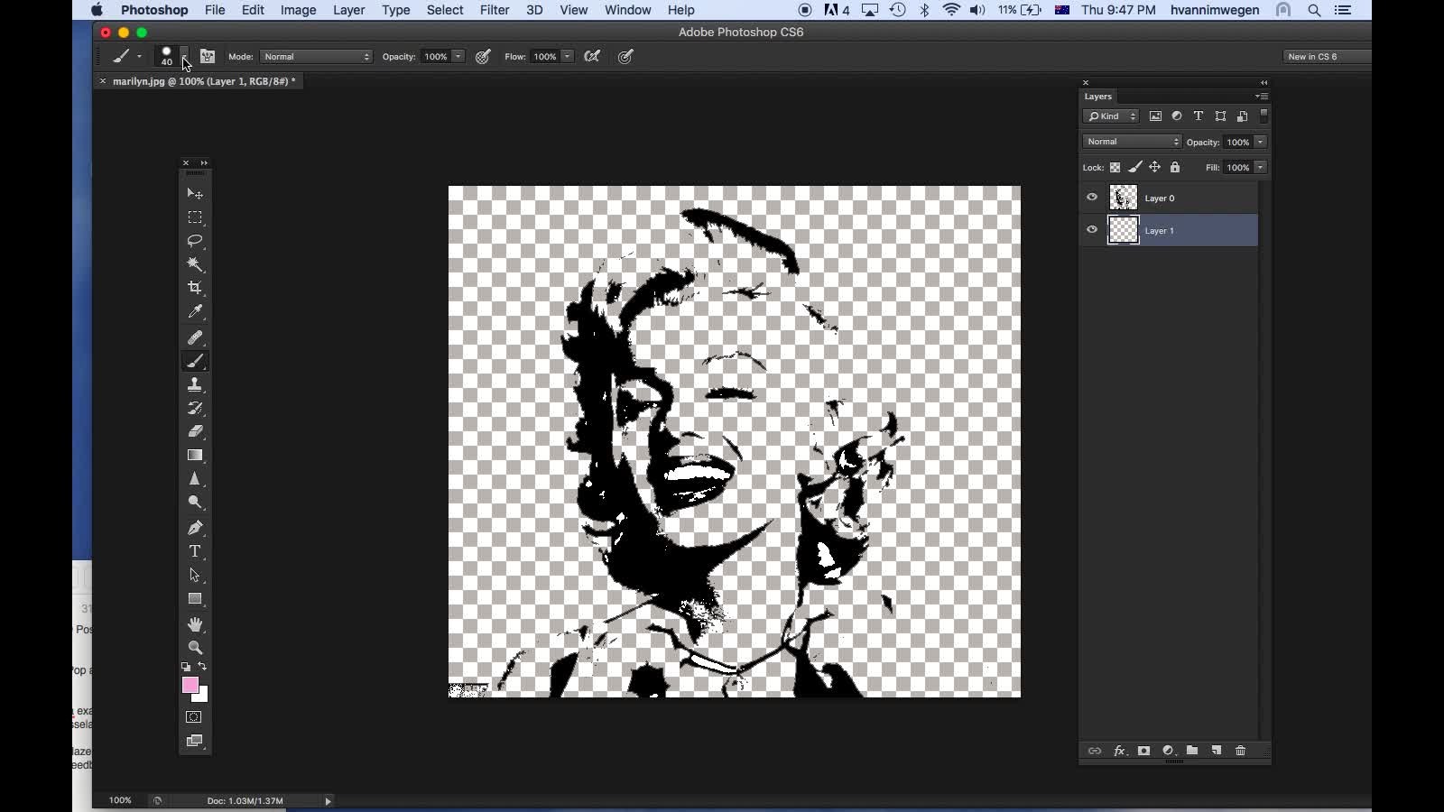Select the Clone Stamp tool
1444x812 pixels.
pos(195,384)
